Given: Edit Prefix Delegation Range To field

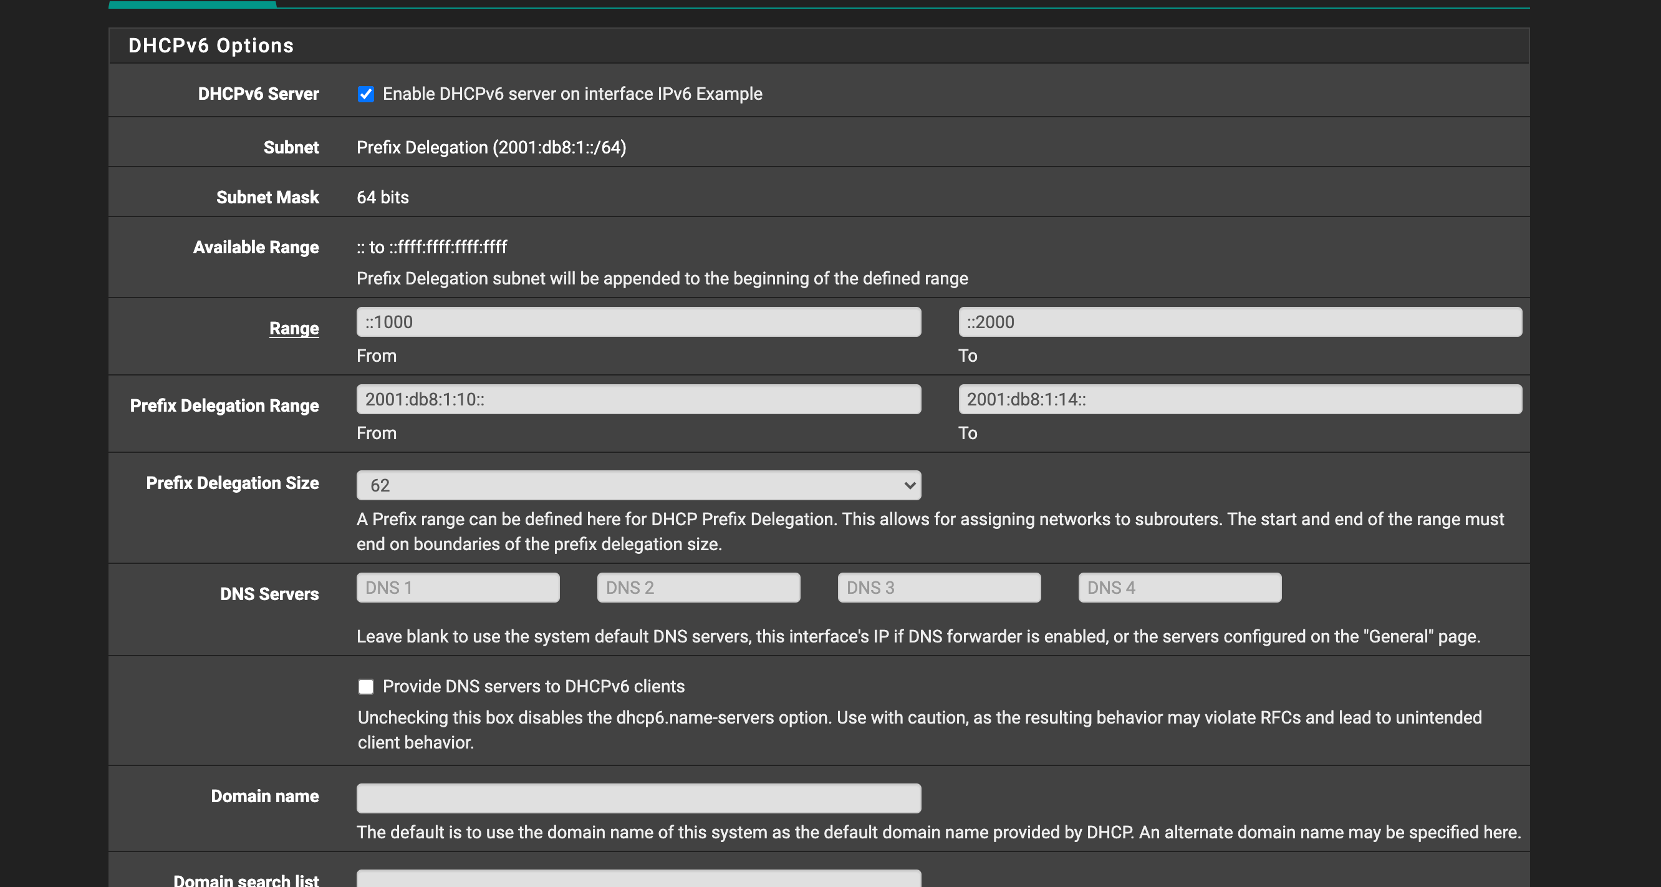Looking at the screenshot, I should point(1240,399).
